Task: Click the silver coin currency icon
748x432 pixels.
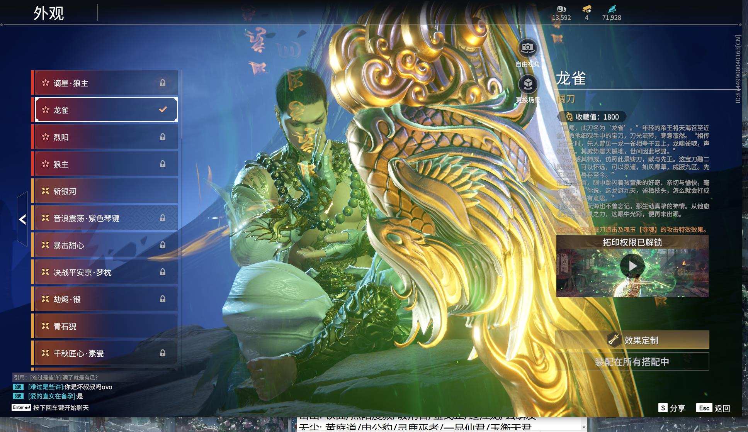Action: coord(561,9)
